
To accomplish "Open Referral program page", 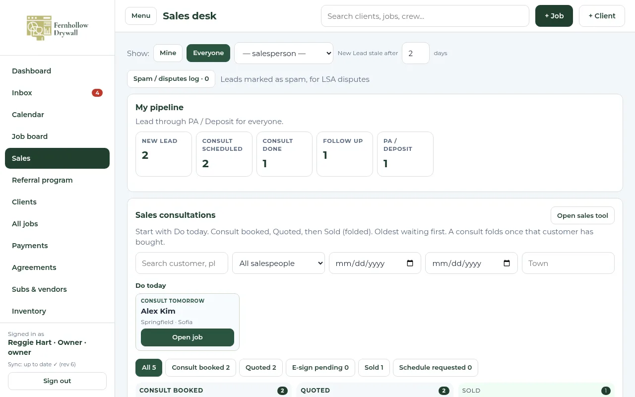I will pos(57,180).
